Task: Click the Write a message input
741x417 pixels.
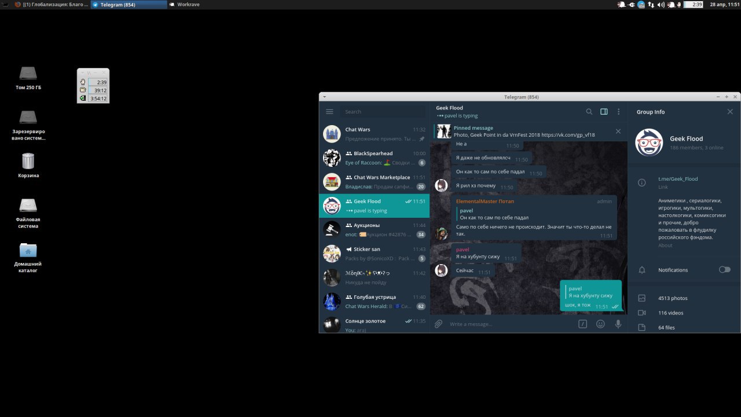Action: (509, 324)
